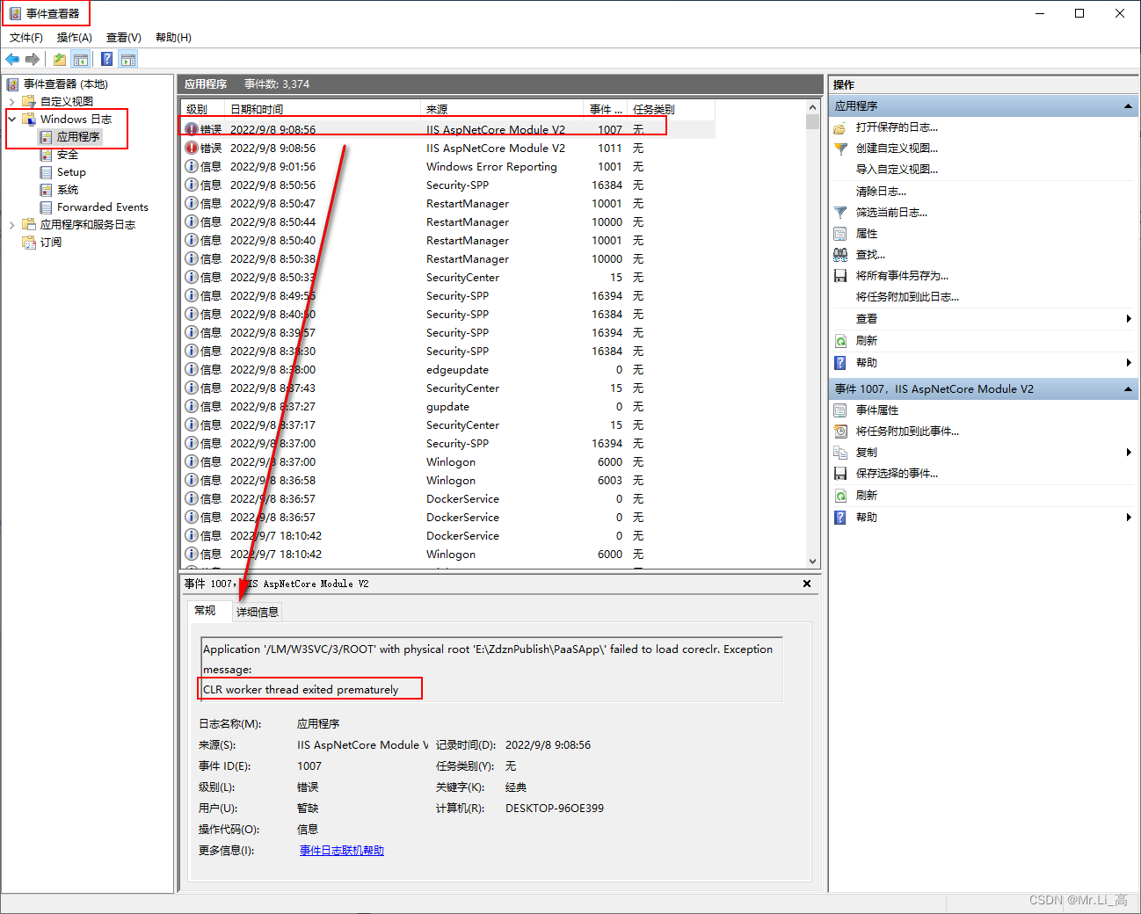Click the Up one level folder icon
The image size is (1141, 914).
[x=59, y=59]
